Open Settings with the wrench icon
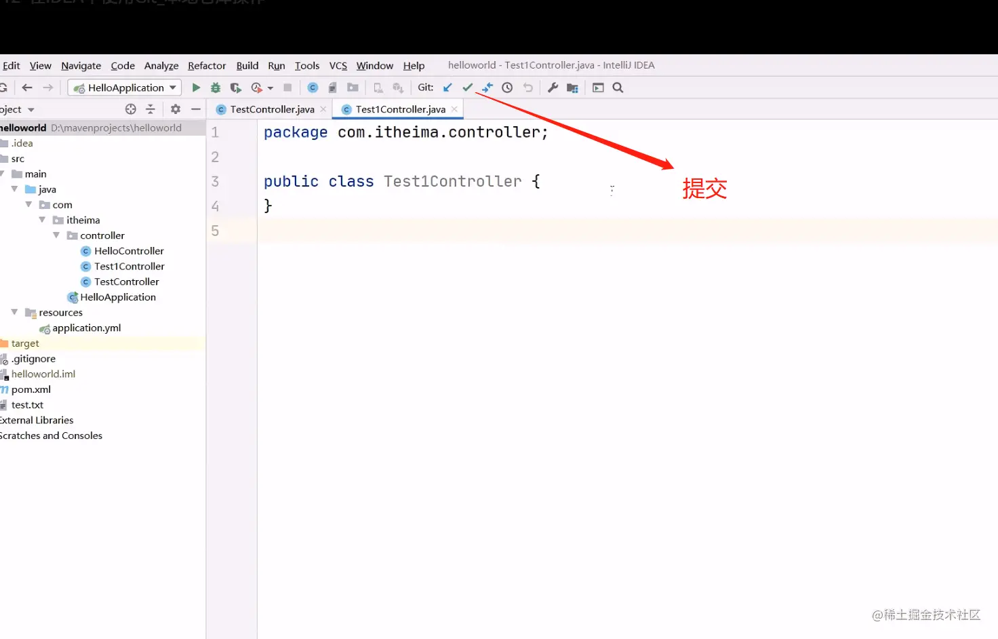 pos(553,88)
